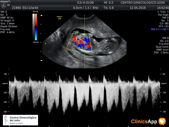
Task: Select the patient ID 21986 EG=12w3d field
Action: pyautogui.click(x=25, y=8)
